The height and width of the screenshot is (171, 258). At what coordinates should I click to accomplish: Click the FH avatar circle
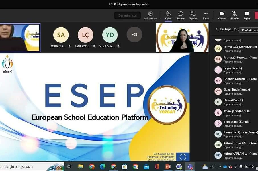pyautogui.click(x=218, y=59)
